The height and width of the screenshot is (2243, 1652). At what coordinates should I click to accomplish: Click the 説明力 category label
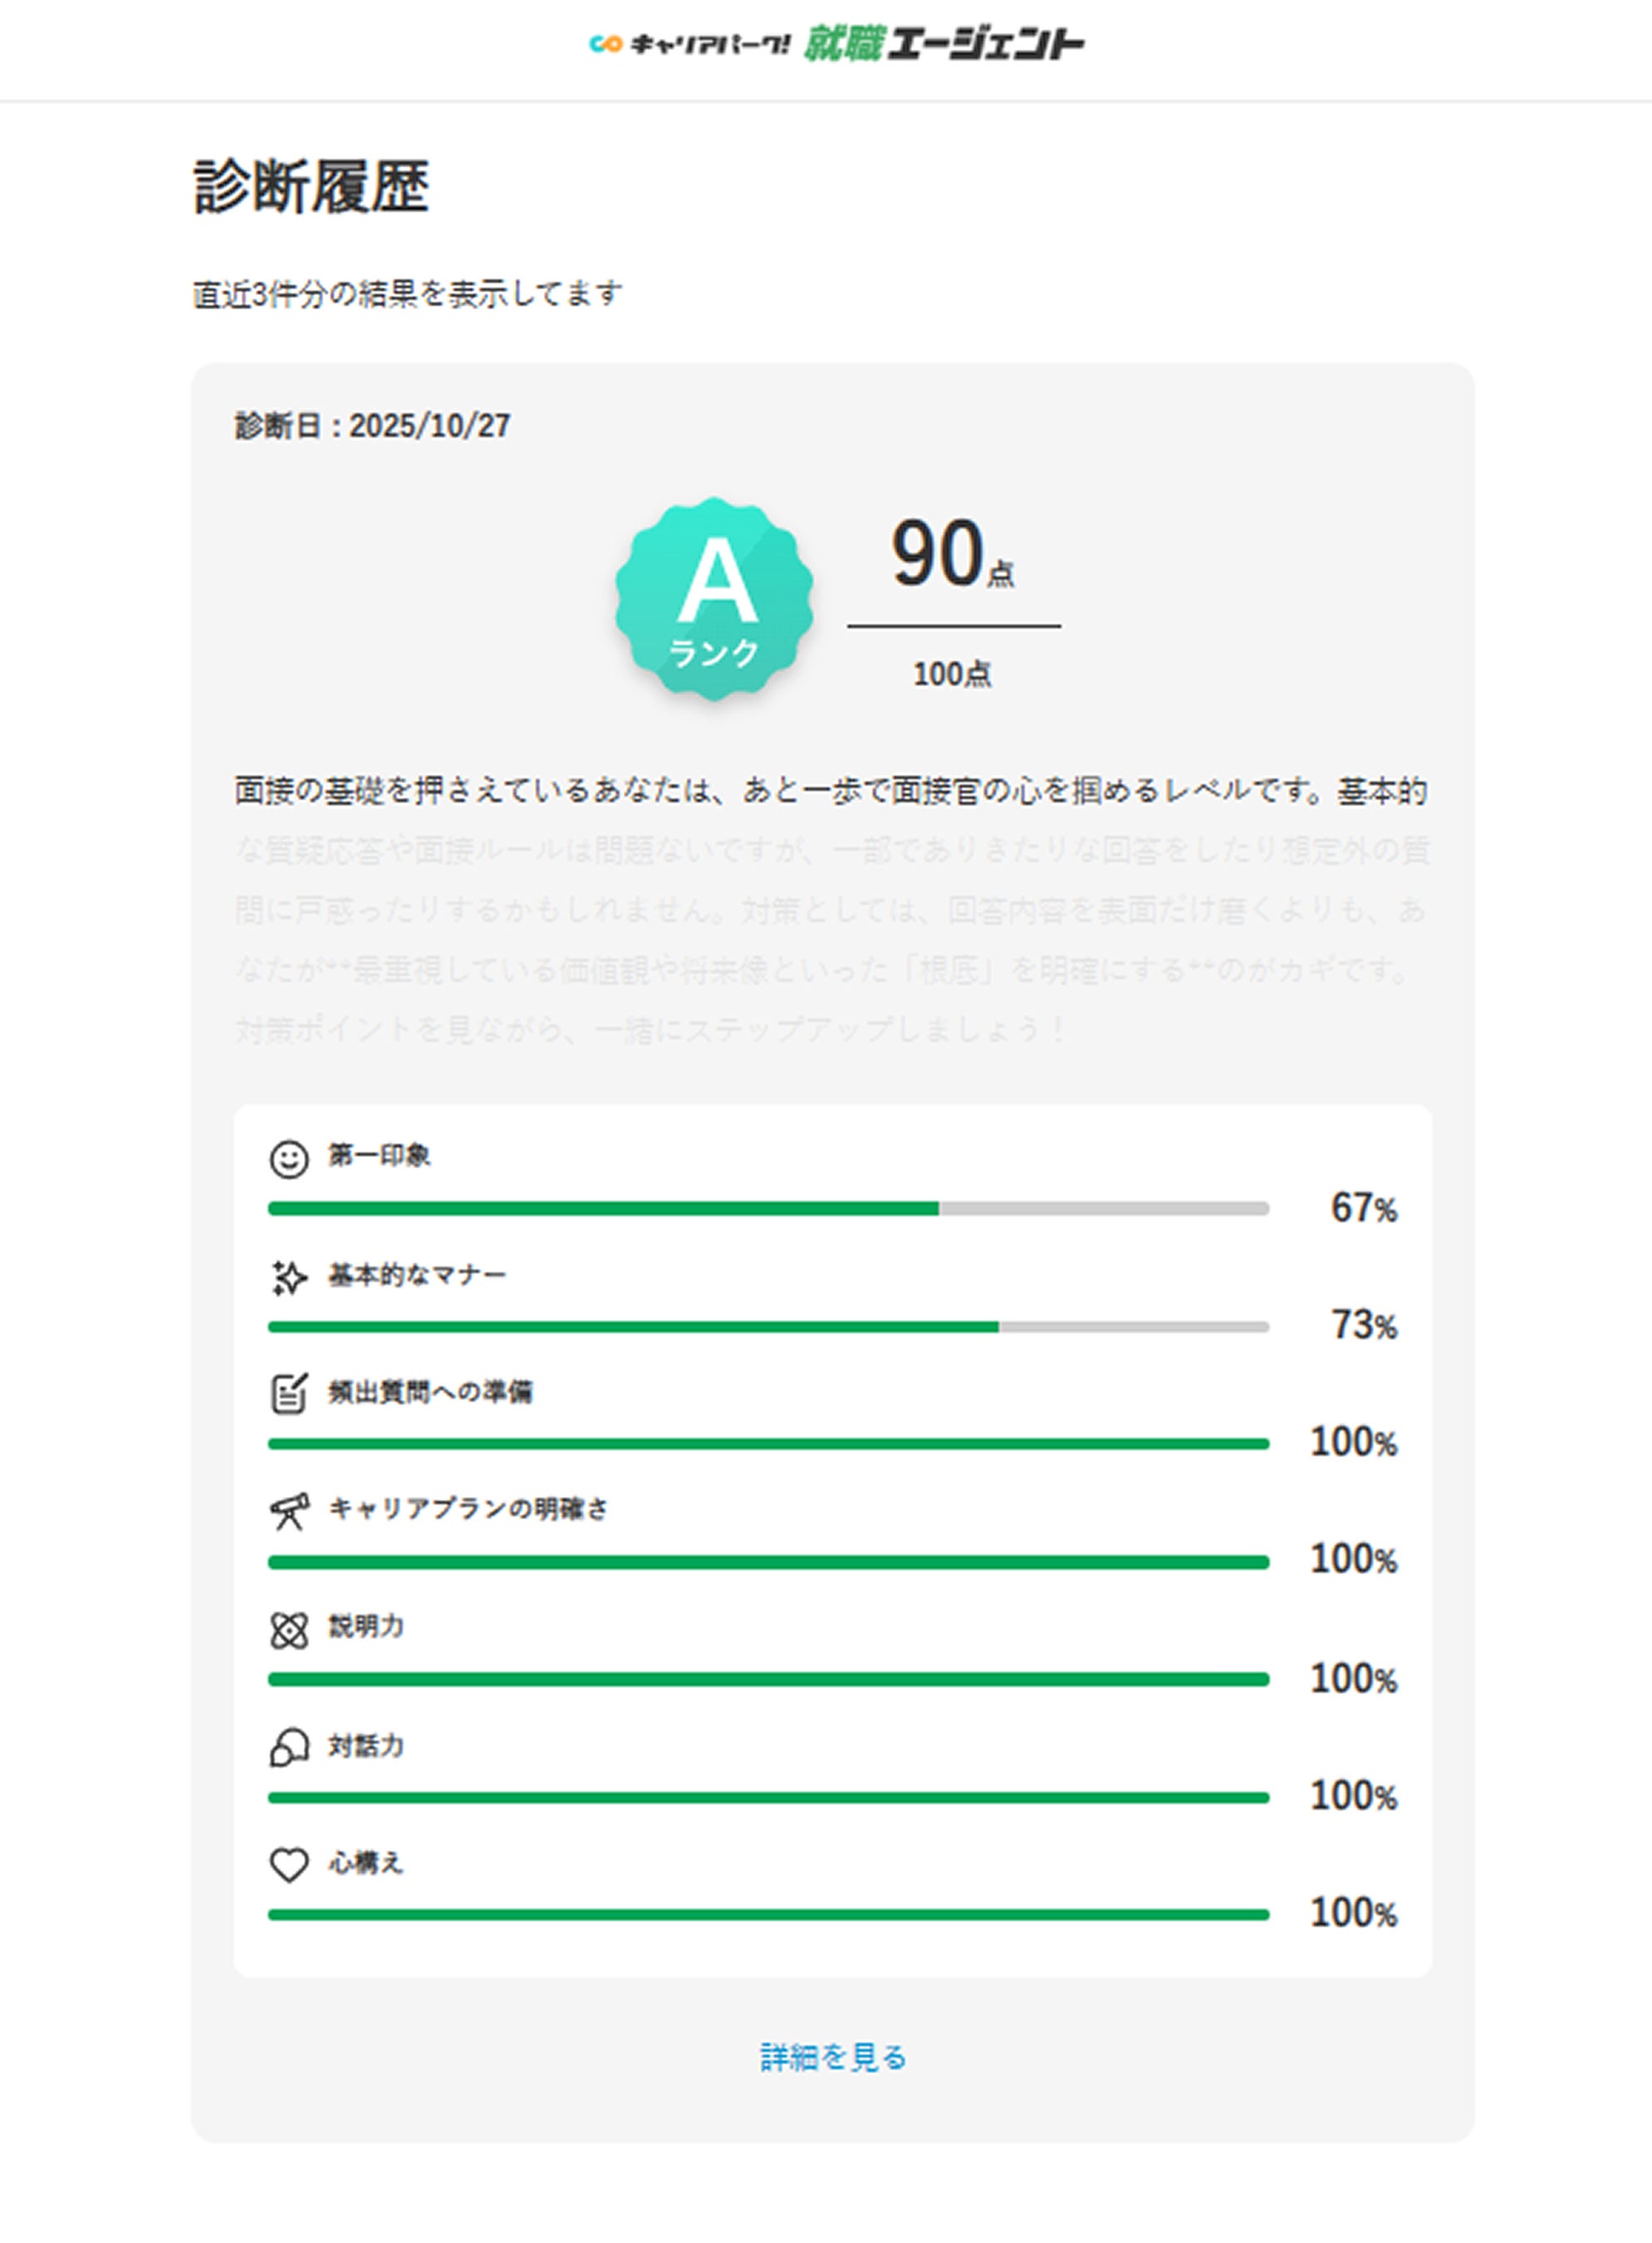[x=366, y=1627]
